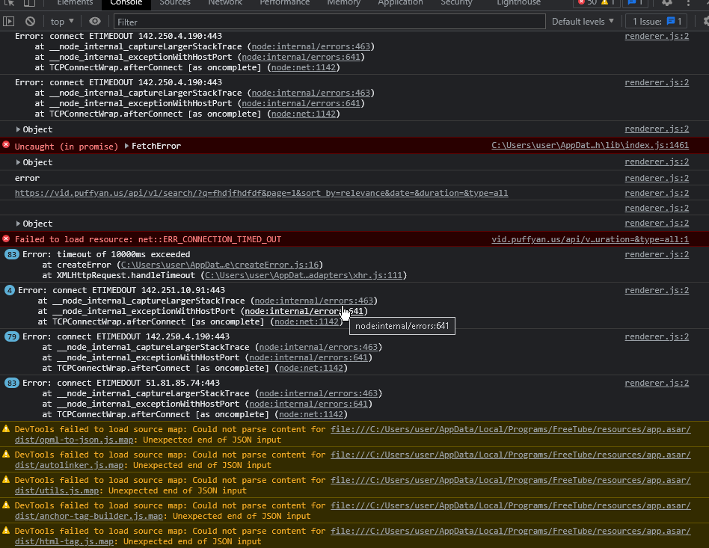
Task: Open the Memory tab
Action: tap(343, 2)
